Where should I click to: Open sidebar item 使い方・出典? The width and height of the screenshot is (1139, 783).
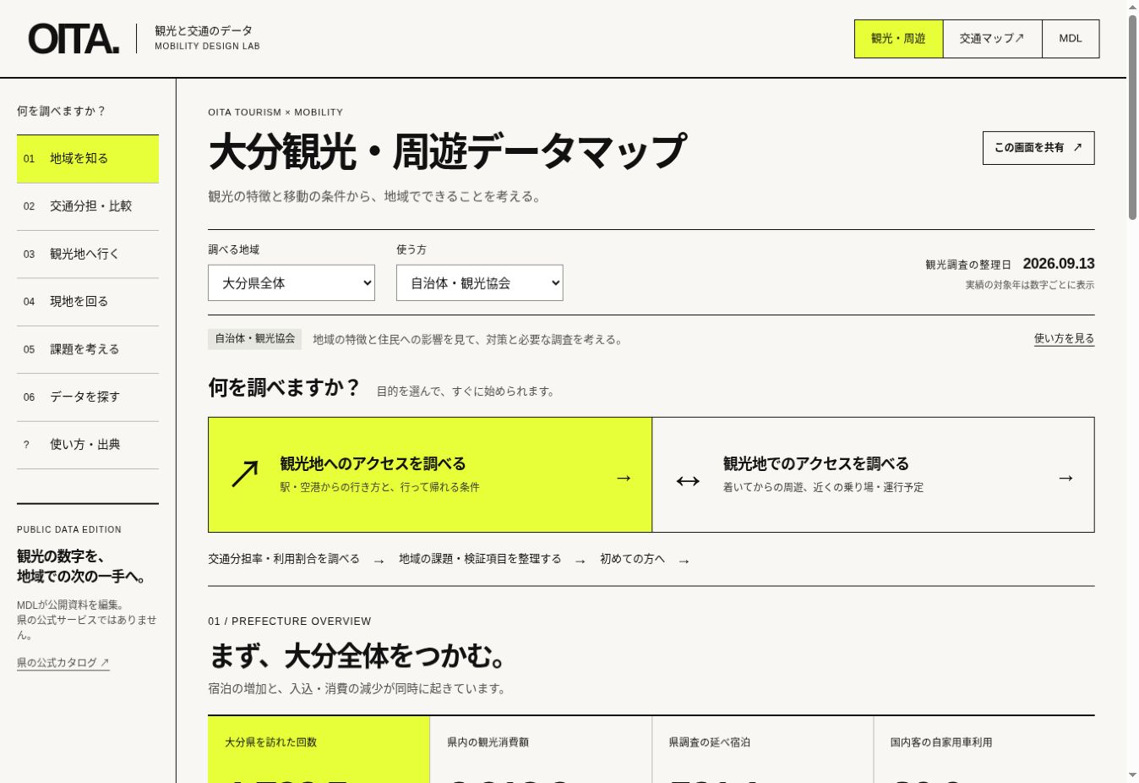88,445
